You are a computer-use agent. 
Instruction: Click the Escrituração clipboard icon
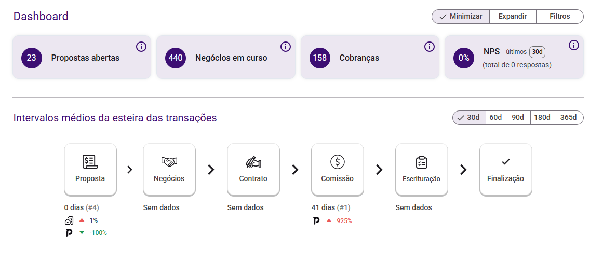(422, 162)
